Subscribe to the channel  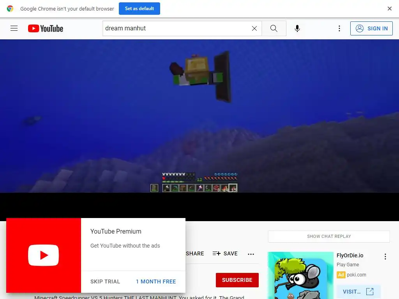point(237,280)
